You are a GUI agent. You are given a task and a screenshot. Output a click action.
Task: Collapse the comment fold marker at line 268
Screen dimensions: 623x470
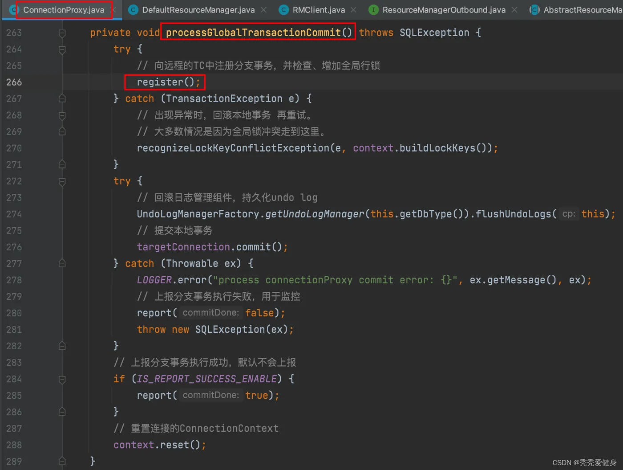[x=62, y=115]
